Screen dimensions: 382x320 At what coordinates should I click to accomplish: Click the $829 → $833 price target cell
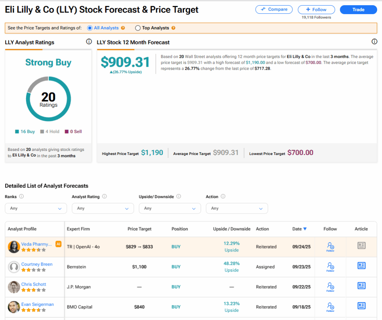[140, 247]
